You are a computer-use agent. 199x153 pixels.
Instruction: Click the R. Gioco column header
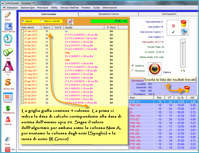[x=111, y=27]
